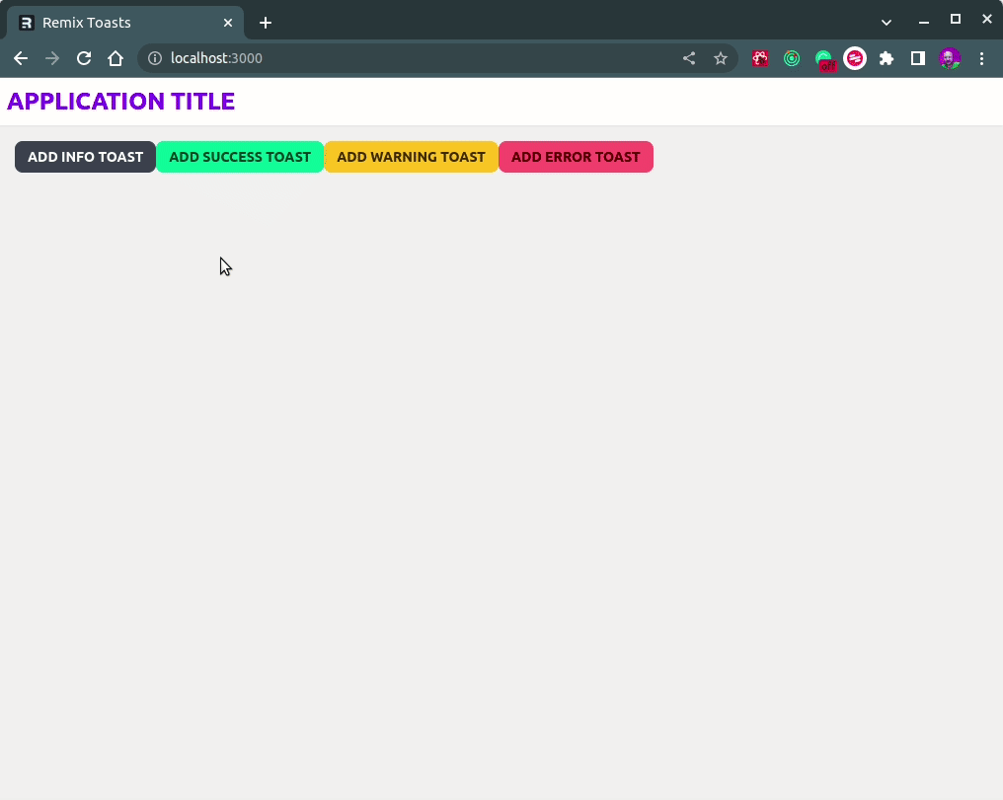Image resolution: width=1003 pixels, height=800 pixels.
Task: Expand the tab search chevron
Action: (887, 23)
